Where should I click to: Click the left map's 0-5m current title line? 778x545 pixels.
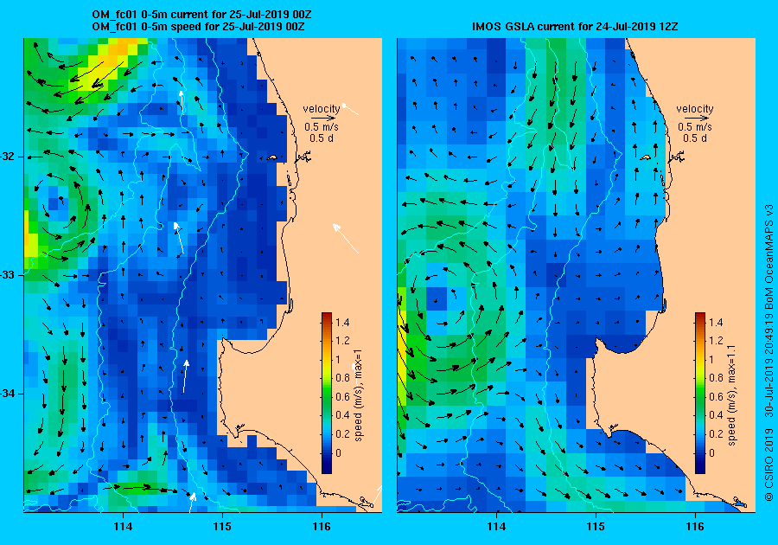coord(201,15)
